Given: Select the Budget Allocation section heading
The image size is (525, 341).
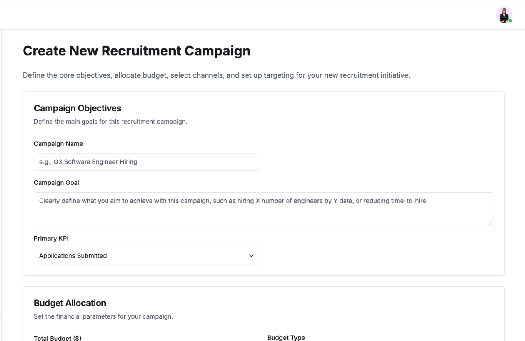Looking at the screenshot, I should click(70, 303).
